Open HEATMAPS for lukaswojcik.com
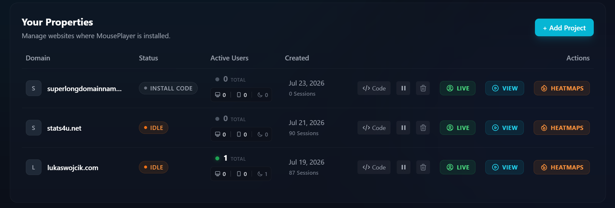This screenshot has width=615, height=208. pos(562,167)
